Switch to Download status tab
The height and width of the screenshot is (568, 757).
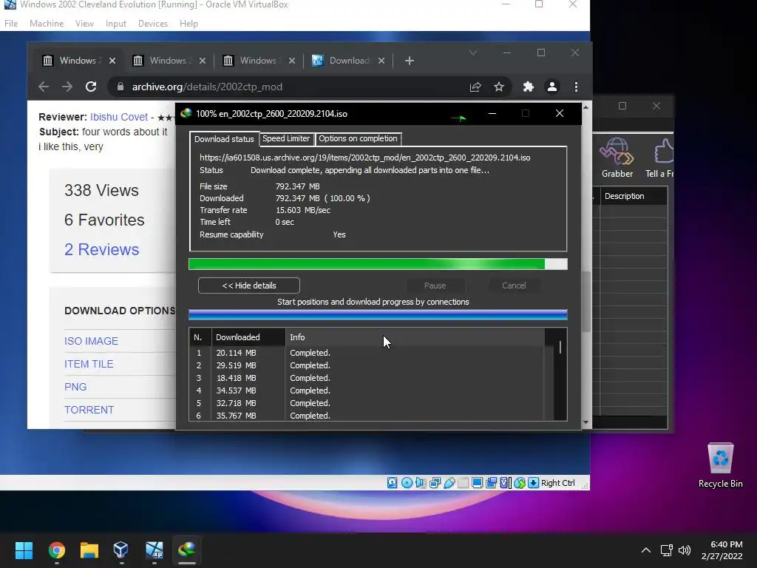click(x=224, y=139)
